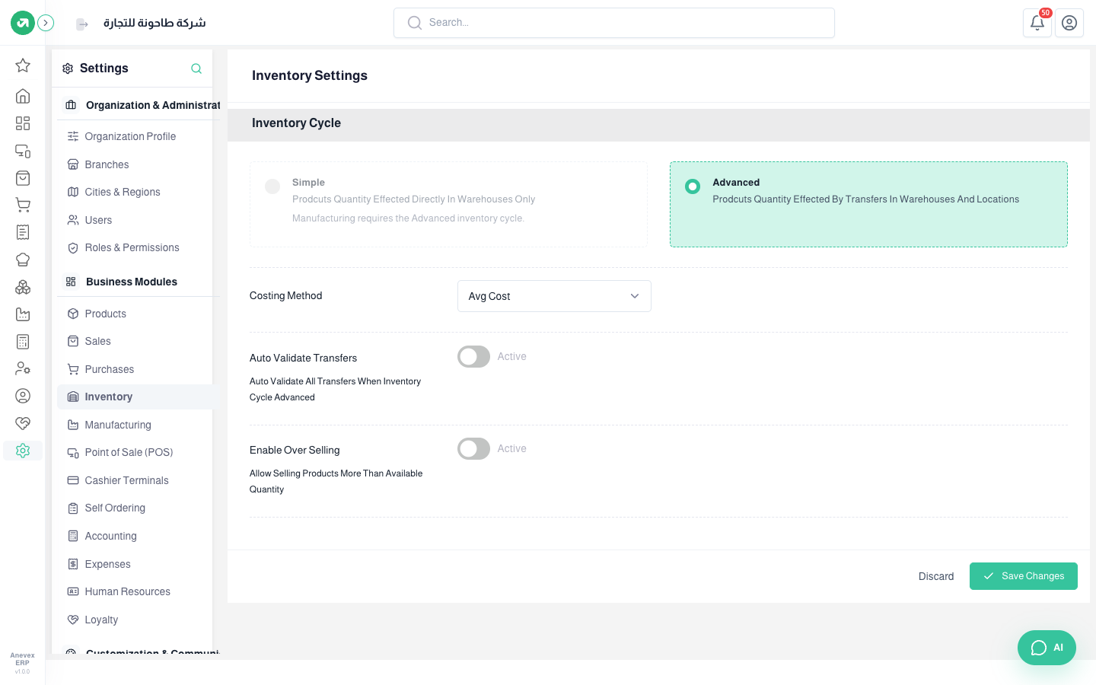Open the notifications bell
Screen dimensions: 1096x685
tap(1037, 23)
